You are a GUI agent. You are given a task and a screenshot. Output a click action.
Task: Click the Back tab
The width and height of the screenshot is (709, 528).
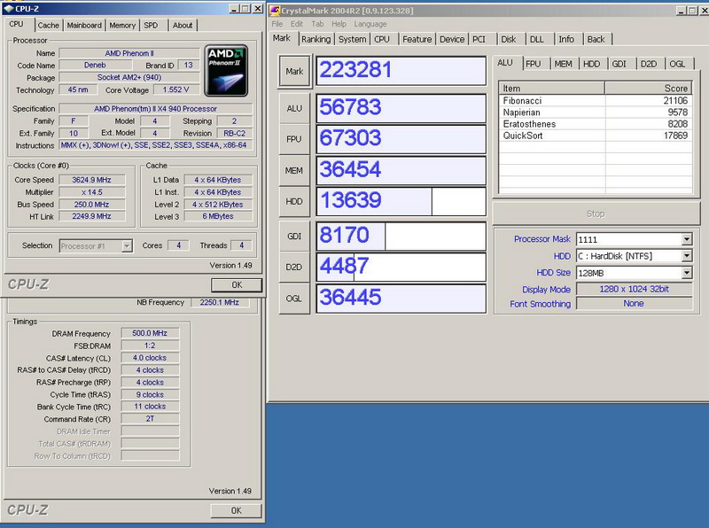tap(596, 39)
